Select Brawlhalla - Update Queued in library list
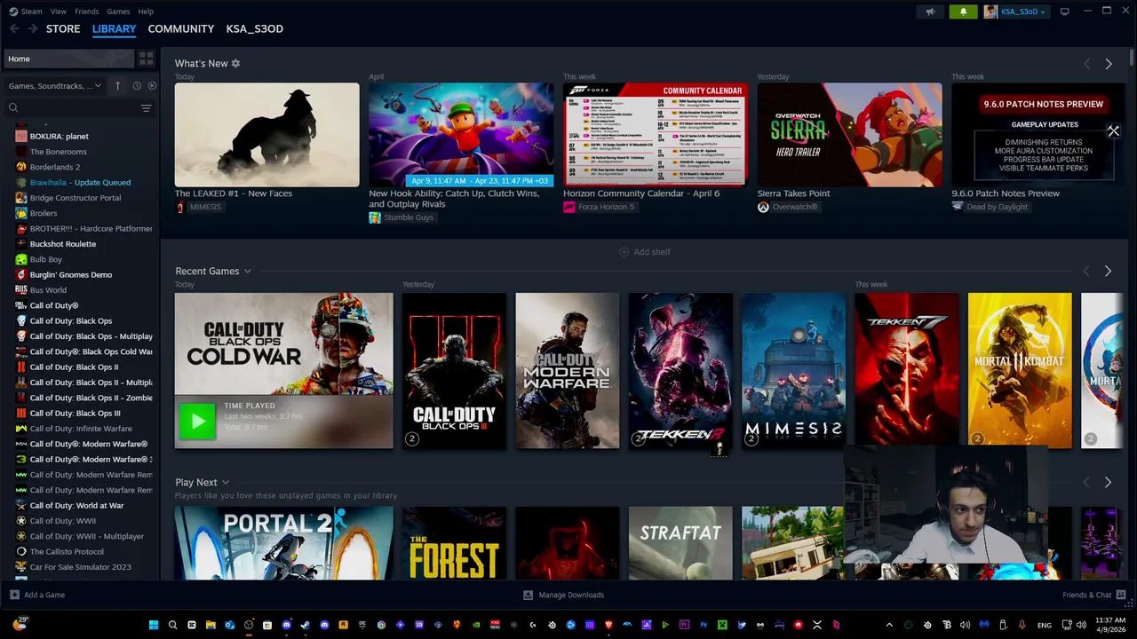This screenshot has height=639, width=1137. pyautogui.click(x=80, y=182)
